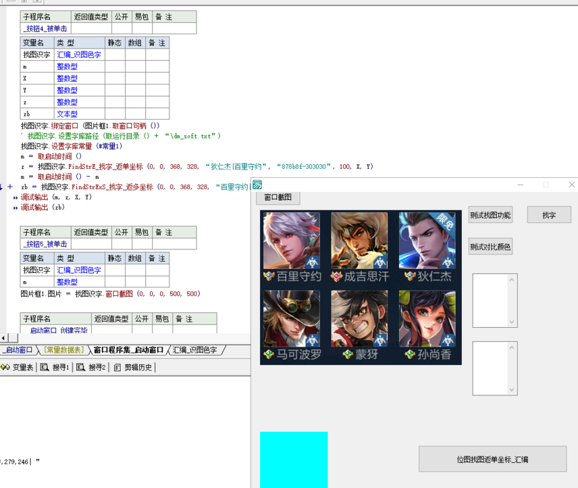Click the 剪辑历史 clipboard history icon
This screenshot has width=578, height=488.
click(116, 367)
